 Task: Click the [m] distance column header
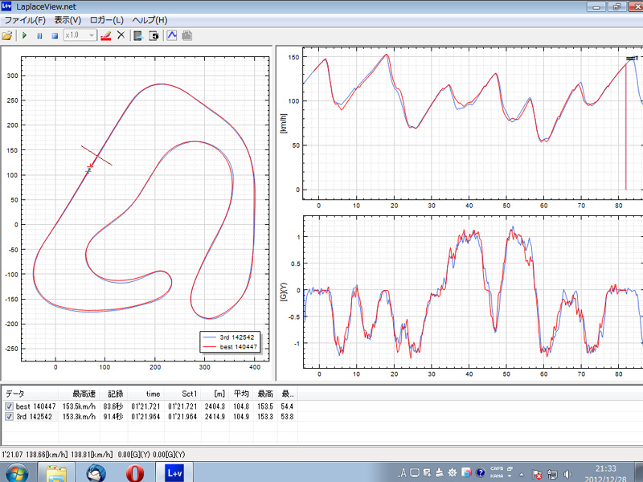click(x=215, y=394)
